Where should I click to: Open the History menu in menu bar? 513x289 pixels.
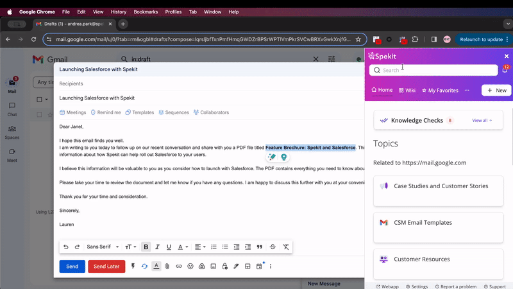(119, 12)
